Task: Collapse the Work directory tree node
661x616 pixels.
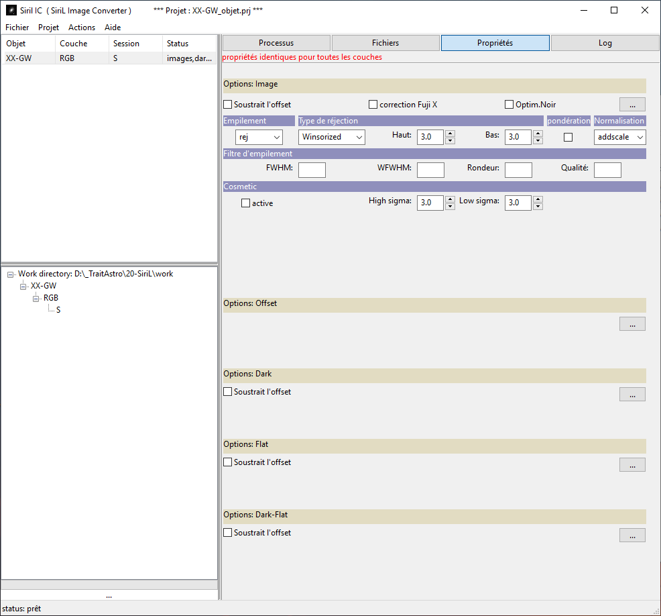Action: (x=10, y=274)
